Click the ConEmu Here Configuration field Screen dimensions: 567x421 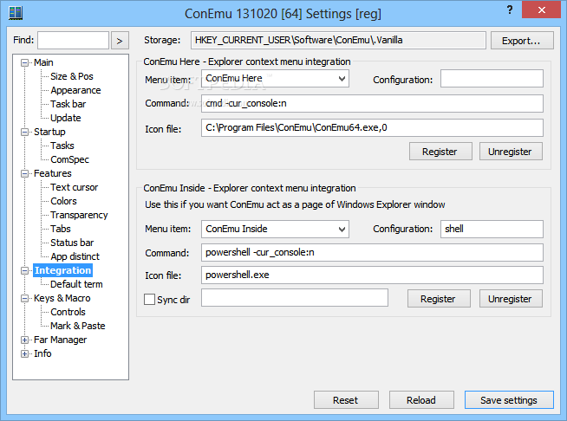pyautogui.click(x=492, y=79)
